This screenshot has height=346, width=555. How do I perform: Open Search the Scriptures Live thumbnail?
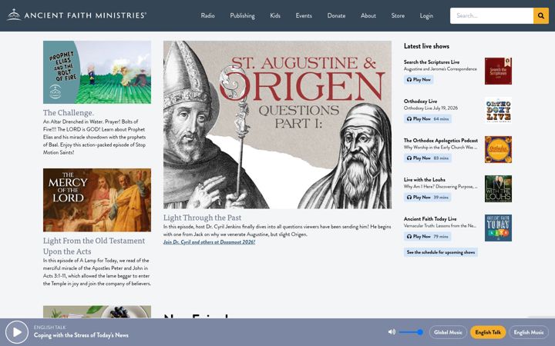[x=498, y=71]
